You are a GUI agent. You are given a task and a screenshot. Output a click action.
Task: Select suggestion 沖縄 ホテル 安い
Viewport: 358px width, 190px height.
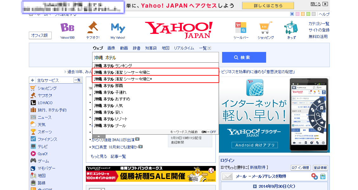click(156, 112)
